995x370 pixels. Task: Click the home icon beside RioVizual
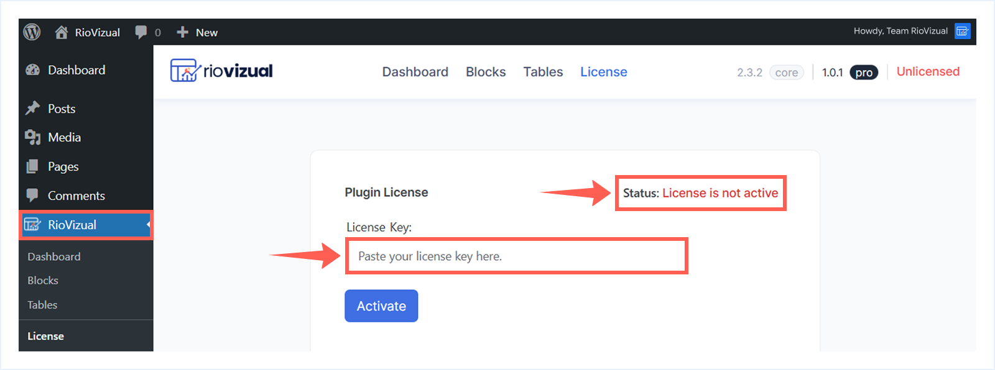point(62,32)
